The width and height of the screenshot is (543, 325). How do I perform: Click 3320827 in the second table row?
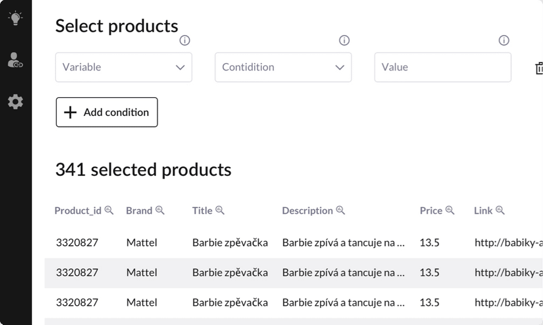77,273
